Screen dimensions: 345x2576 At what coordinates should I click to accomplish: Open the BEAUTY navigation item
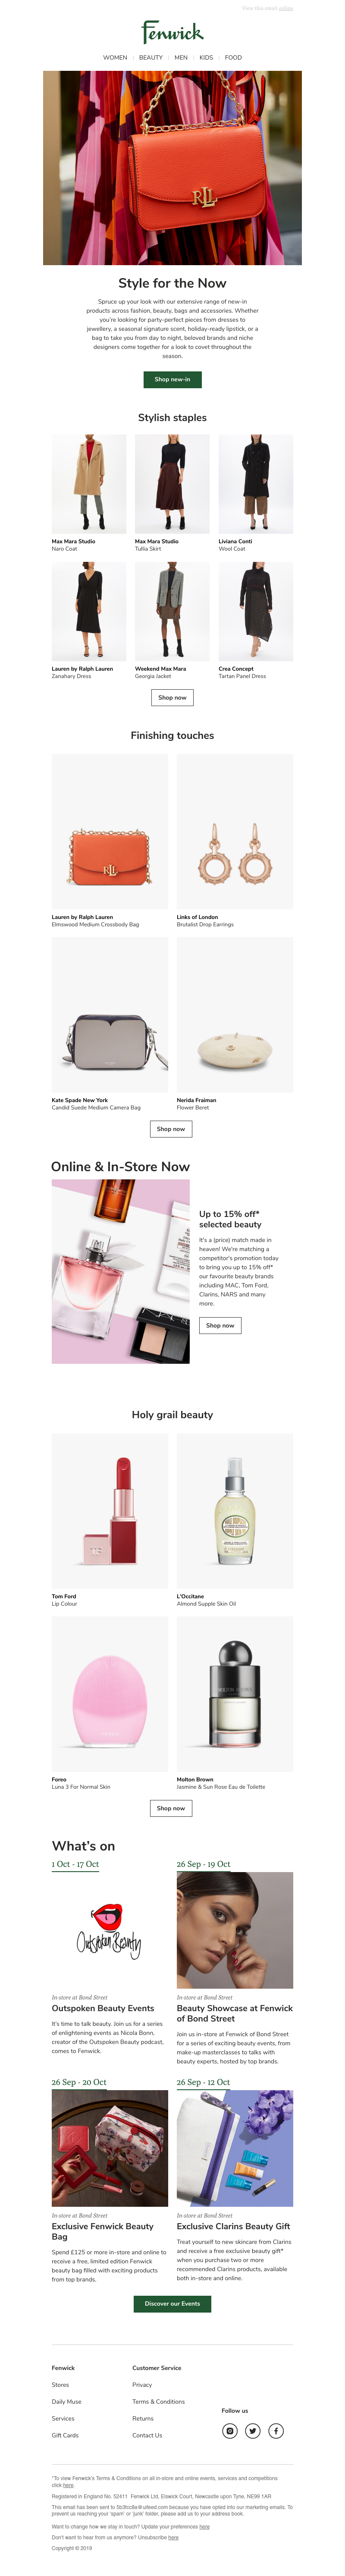click(x=151, y=58)
